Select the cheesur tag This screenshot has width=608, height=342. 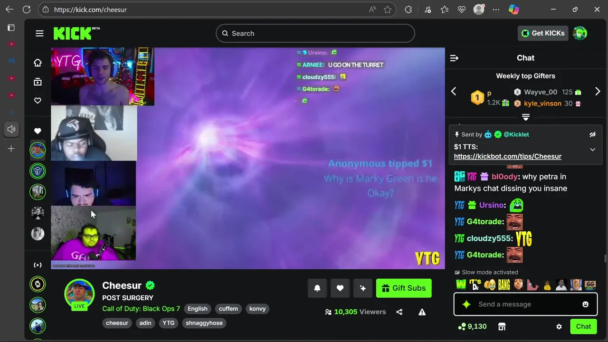click(x=117, y=323)
